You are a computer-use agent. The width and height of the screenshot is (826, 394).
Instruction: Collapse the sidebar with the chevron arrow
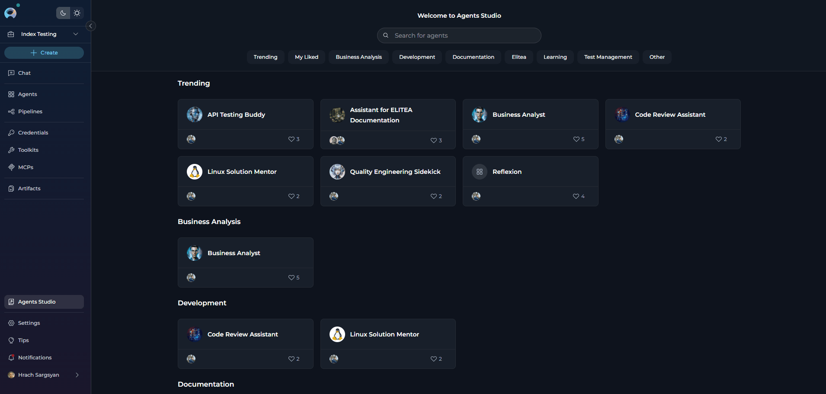point(91,26)
